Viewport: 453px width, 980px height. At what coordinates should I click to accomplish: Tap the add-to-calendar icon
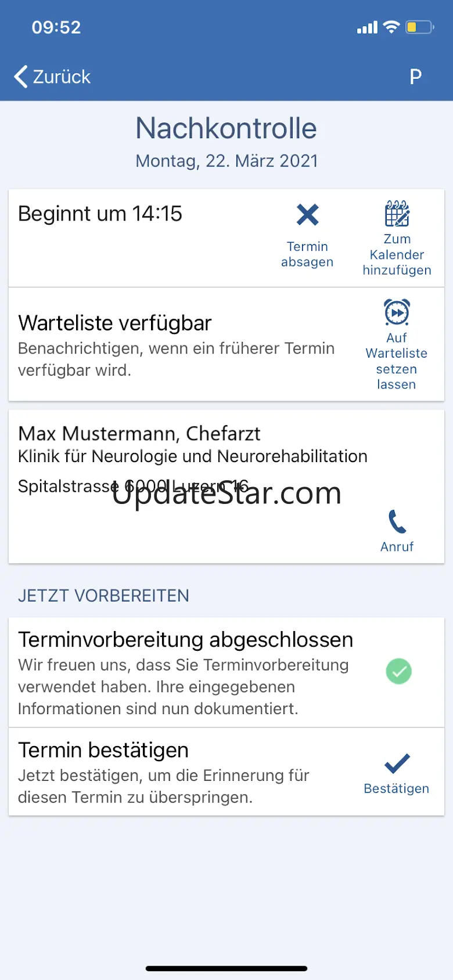(x=397, y=214)
